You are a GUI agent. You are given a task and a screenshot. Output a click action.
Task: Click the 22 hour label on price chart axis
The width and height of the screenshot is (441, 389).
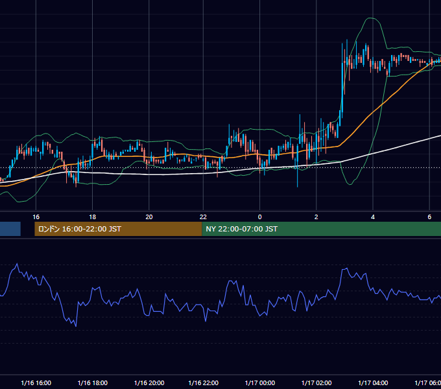(203, 217)
